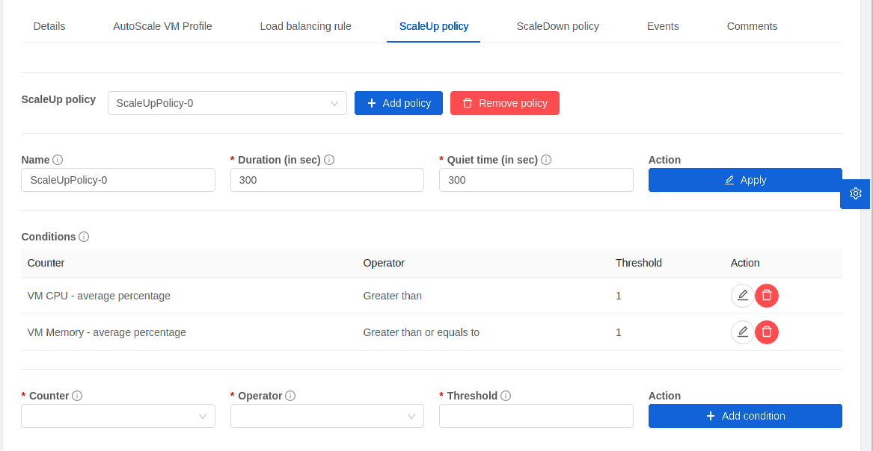Delete the VM Memory condition
873x451 pixels.
pyautogui.click(x=767, y=332)
